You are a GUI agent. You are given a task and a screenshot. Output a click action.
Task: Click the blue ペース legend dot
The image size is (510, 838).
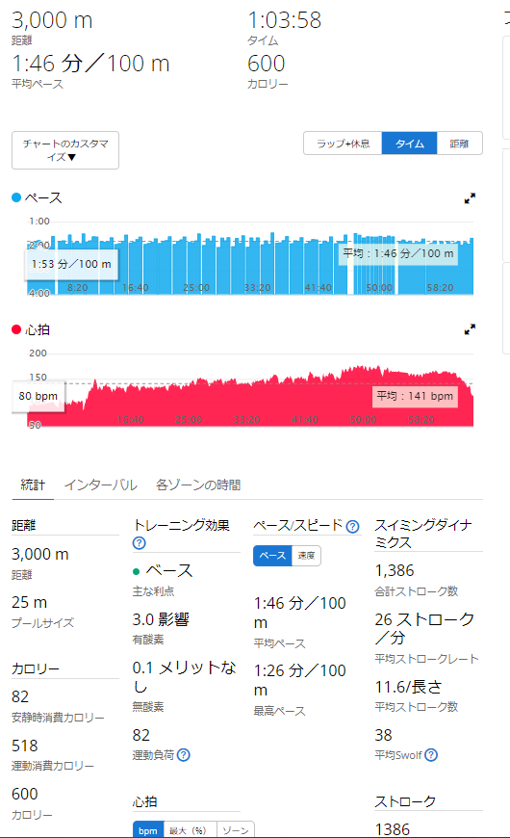click(x=16, y=197)
